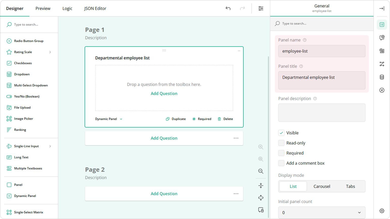Viewport: 390px width, 219px height.
Task: Open the Data section database icon
Action: click(x=382, y=77)
